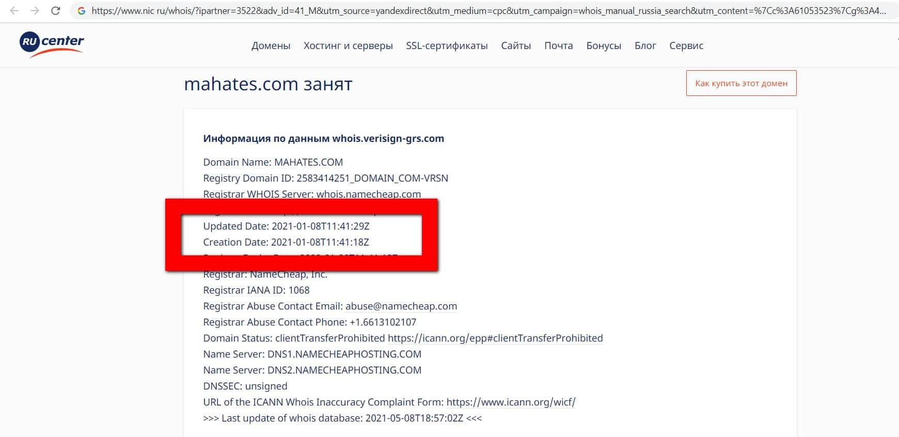This screenshot has height=437, width=899.
Task: Reload the page with the refresh icon
Action: pyautogui.click(x=56, y=10)
